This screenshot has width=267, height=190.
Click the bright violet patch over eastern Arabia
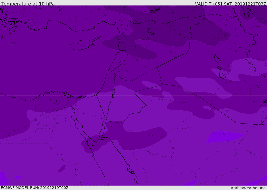[x=224, y=137]
